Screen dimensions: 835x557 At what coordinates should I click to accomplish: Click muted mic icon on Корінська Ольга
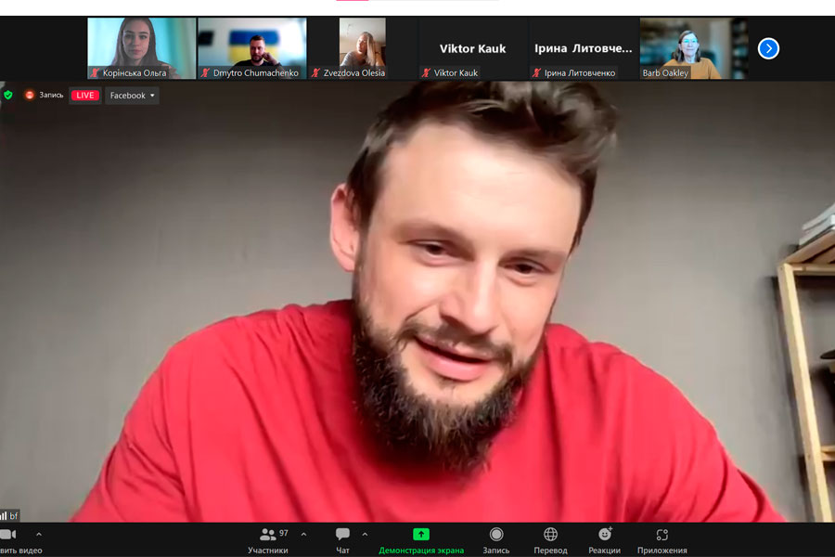[96, 72]
